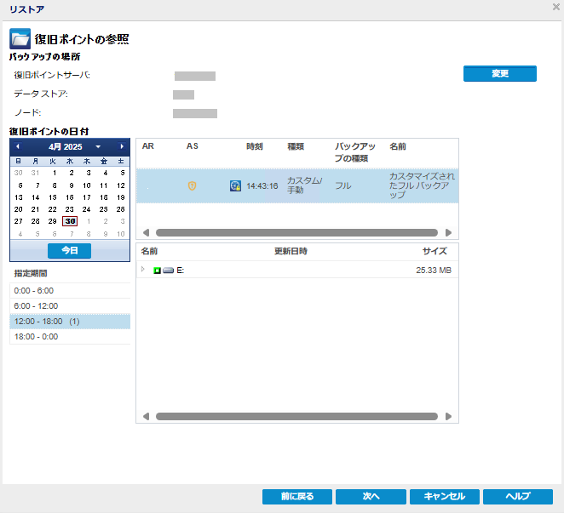This screenshot has height=513, width=564.
Task: Select the 18:00 - 0:00 time period
Action: tap(70, 337)
